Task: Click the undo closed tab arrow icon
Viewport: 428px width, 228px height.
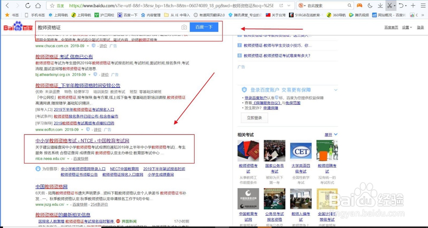Action: [x=401, y=6]
